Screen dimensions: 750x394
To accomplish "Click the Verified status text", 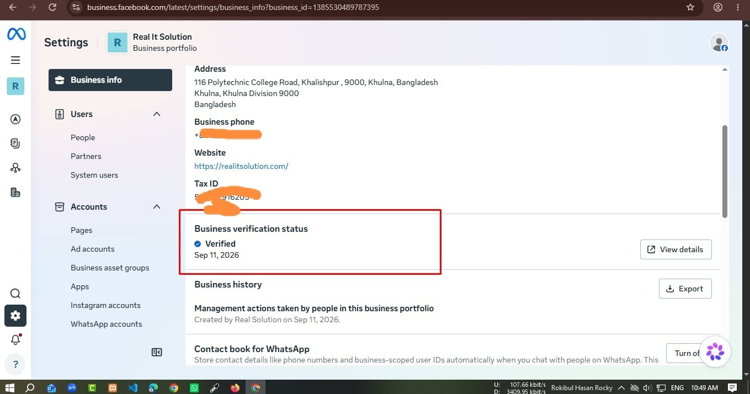I will tap(220, 244).
